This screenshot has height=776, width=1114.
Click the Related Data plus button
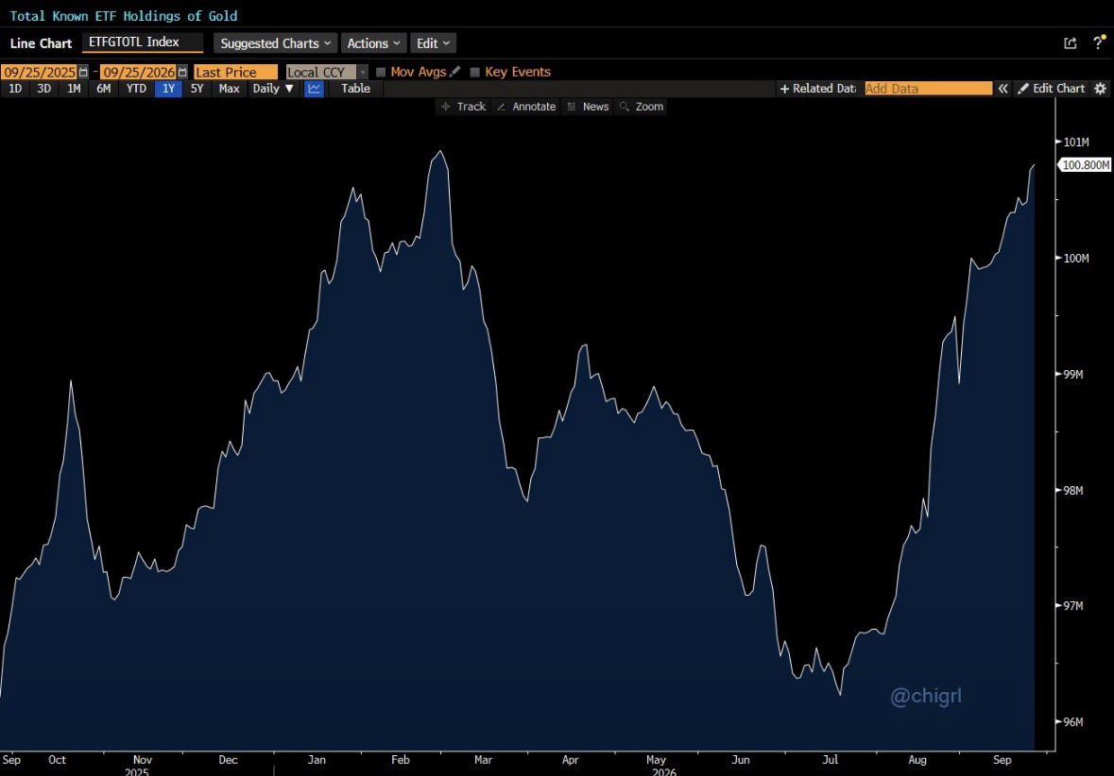817,89
